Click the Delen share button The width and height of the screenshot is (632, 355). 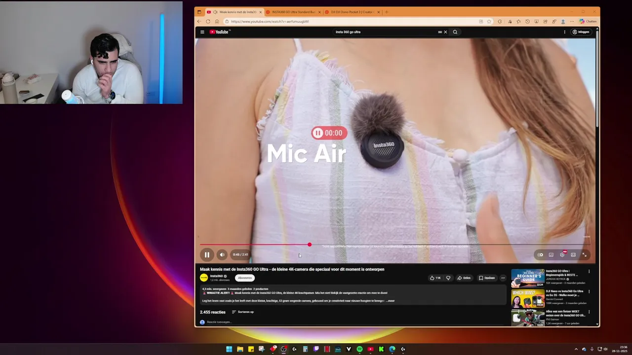[x=464, y=278]
